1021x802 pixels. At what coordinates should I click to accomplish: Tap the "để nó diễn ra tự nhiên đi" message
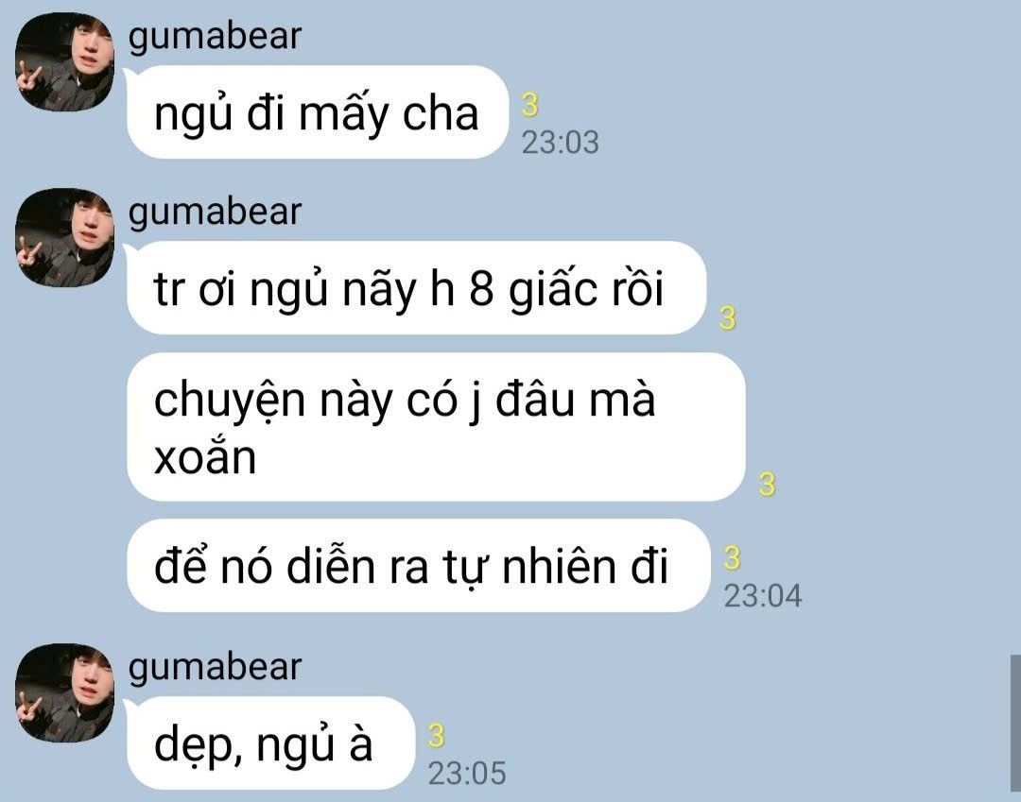click(419, 565)
